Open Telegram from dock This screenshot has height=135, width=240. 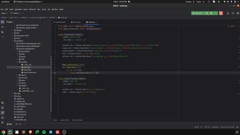(x=51, y=132)
